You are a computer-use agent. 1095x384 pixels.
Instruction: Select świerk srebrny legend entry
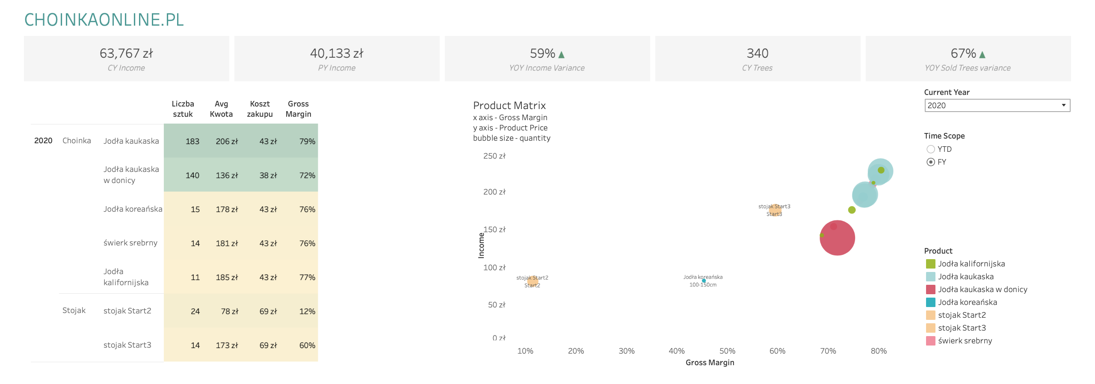[x=965, y=341]
